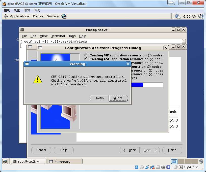The height and width of the screenshot is (172, 206).
Task: Click the keyboard capture arrow icon
Action: pyautogui.click(x=181, y=167)
